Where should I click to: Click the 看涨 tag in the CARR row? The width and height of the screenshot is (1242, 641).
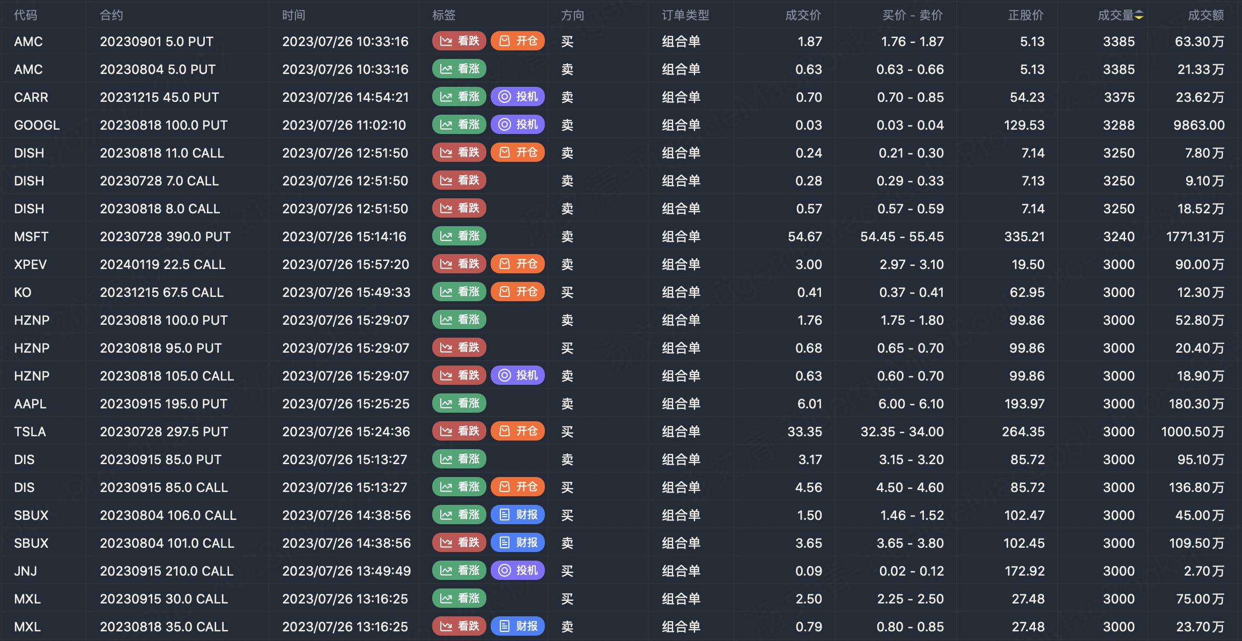pos(459,97)
